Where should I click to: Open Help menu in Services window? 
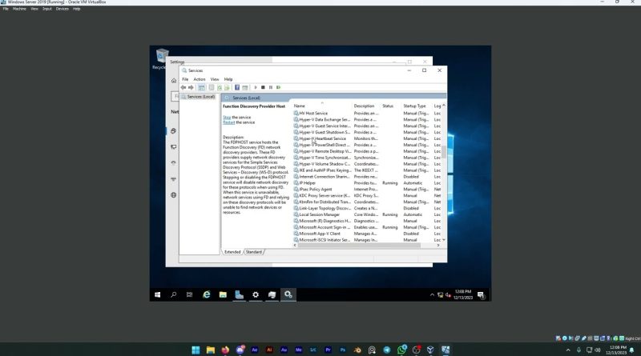(x=228, y=79)
